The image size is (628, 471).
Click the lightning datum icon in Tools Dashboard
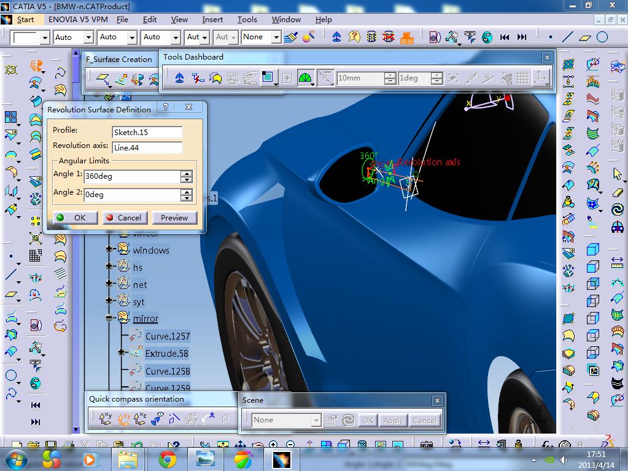198,78
